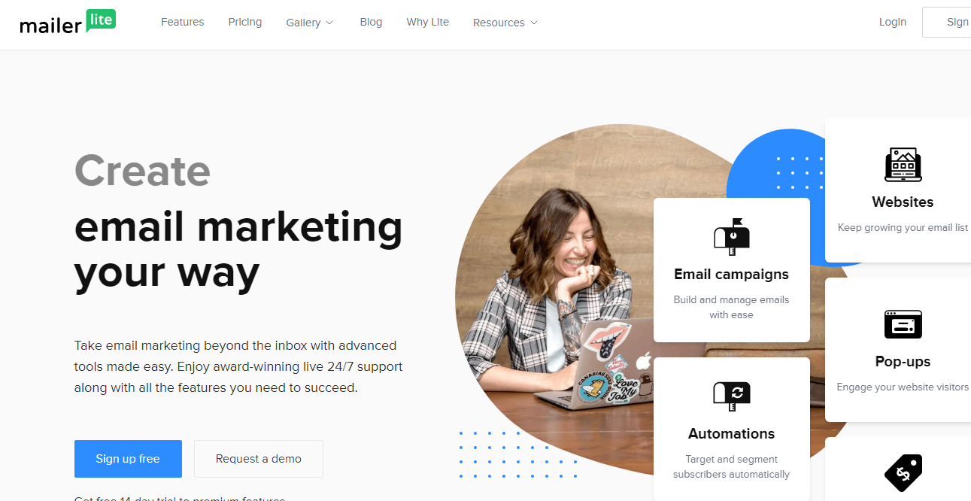Click the Websites computer icon
The image size is (971, 501).
pyautogui.click(x=903, y=165)
